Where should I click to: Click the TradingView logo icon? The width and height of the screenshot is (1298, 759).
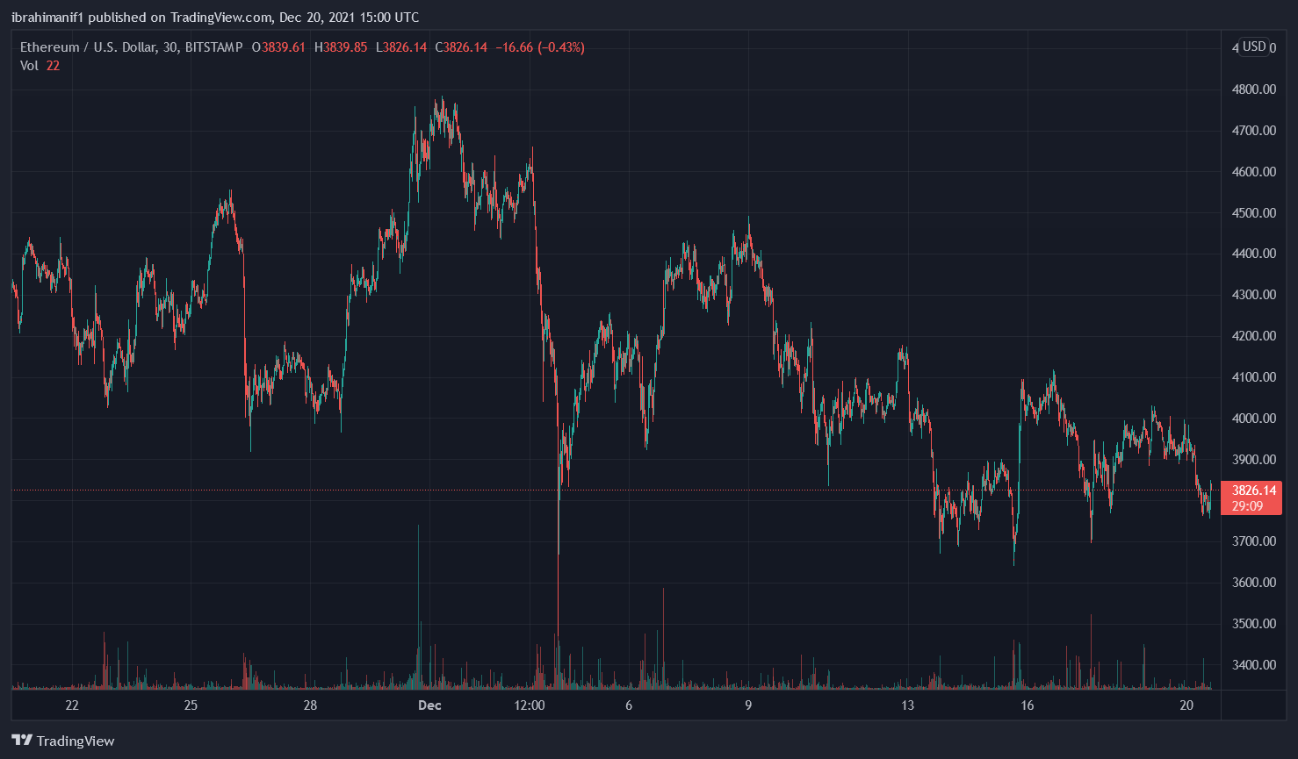[x=22, y=741]
